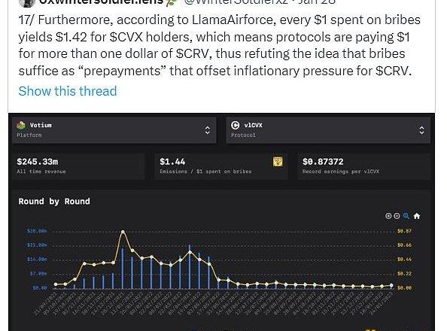
Task: Click the Votium platform logo icon
Action: [x=21, y=125]
